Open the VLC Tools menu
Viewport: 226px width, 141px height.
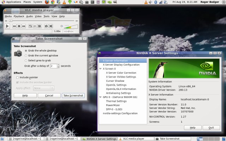click(x=46, y=16)
